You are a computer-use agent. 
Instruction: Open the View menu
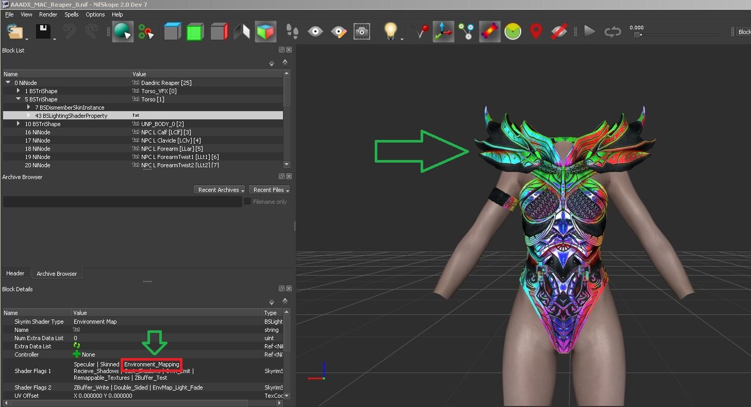(x=26, y=14)
